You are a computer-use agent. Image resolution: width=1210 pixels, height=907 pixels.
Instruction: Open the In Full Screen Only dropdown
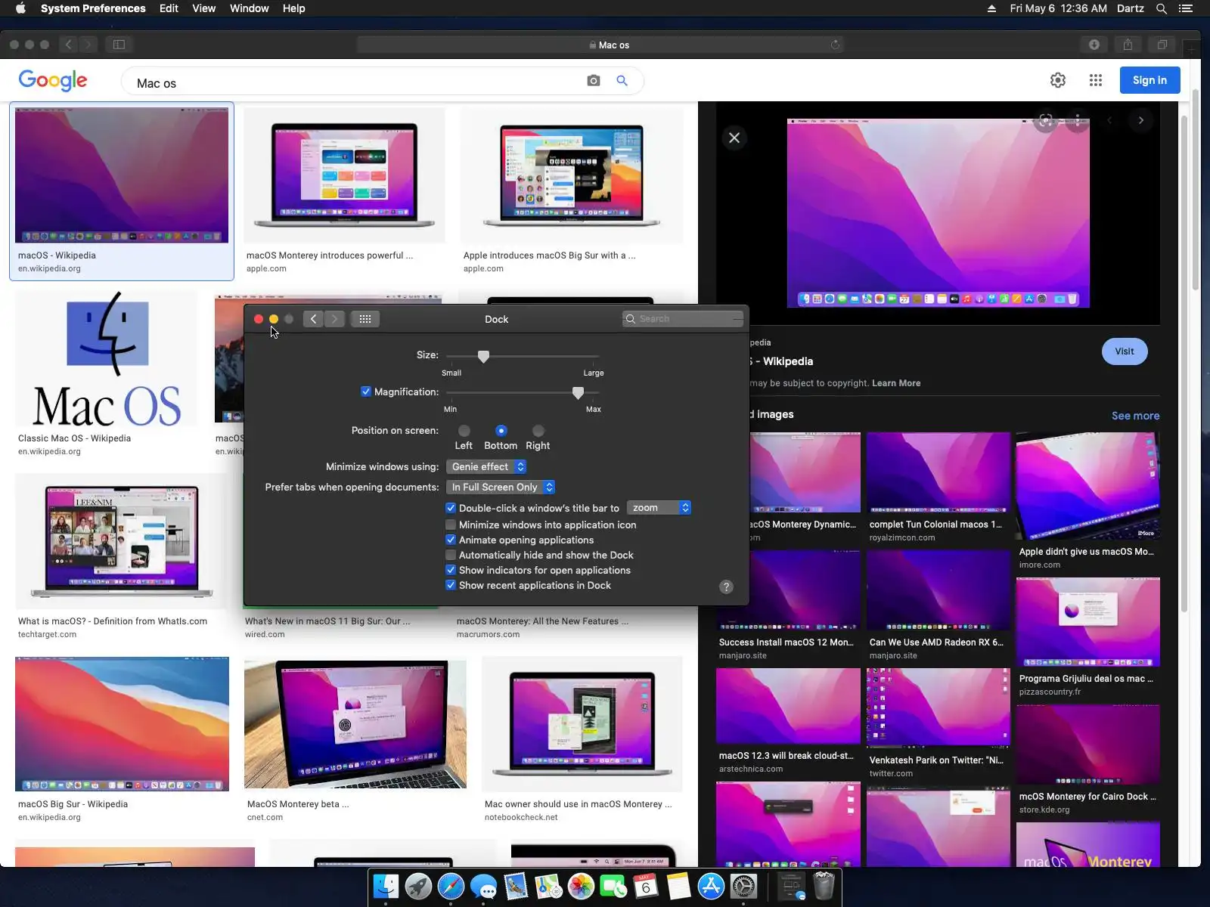tap(501, 488)
